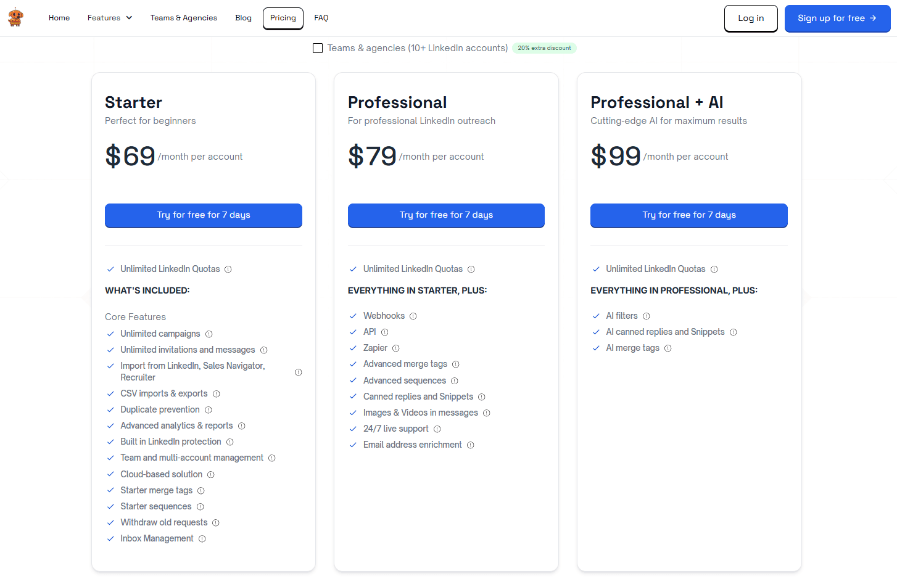Click info icon next to AI merge tags

tap(668, 348)
